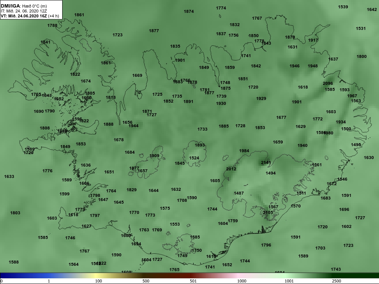This screenshot has height=284, width=379.
Task: Select the value 1524 inside the glacier outline
Action: click(x=194, y=158)
